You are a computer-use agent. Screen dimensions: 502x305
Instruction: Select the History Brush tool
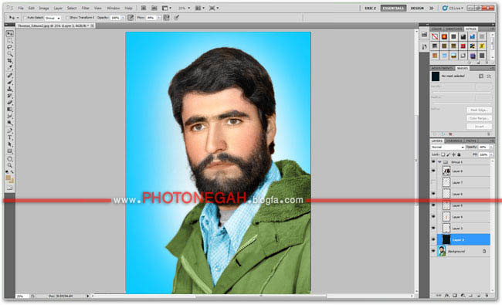(x=10, y=96)
